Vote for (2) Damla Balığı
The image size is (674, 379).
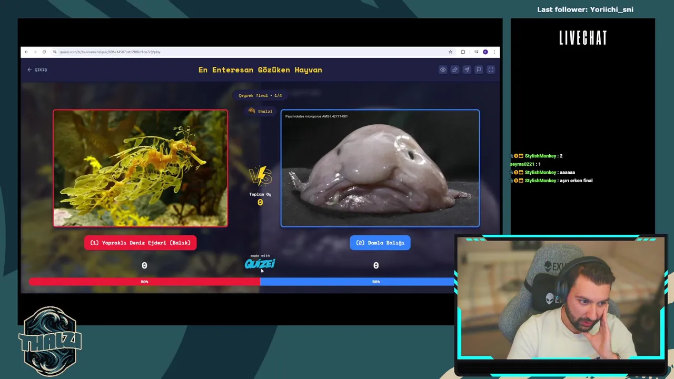380,243
